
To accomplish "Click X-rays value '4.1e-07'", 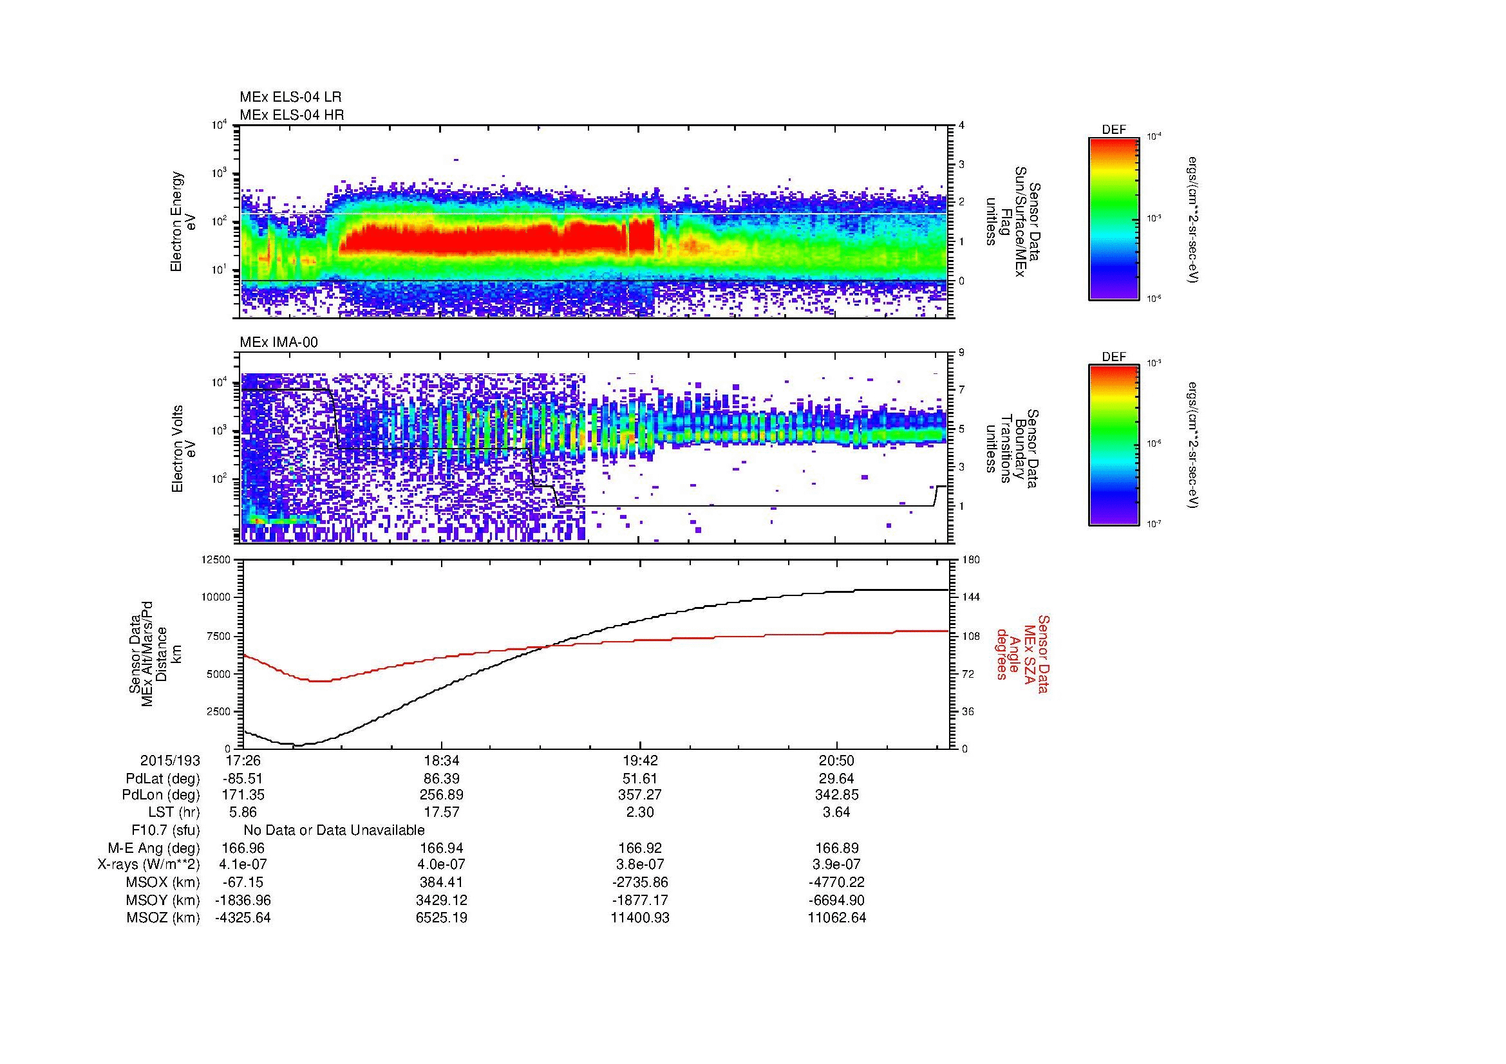I will tap(243, 864).
